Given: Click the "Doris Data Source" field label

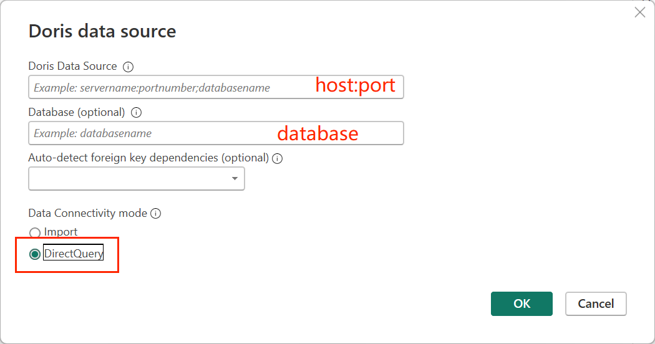Looking at the screenshot, I should point(72,66).
